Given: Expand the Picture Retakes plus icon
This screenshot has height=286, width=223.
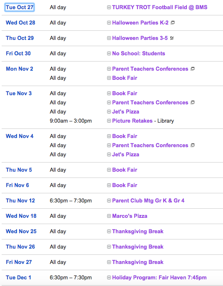Looking at the screenshot, I should 109,121.
